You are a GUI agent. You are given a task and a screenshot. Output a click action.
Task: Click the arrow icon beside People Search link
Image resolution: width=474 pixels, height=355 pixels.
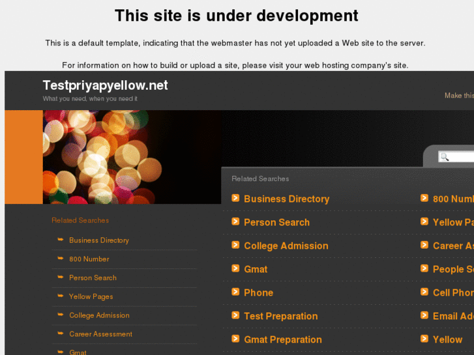click(424, 268)
